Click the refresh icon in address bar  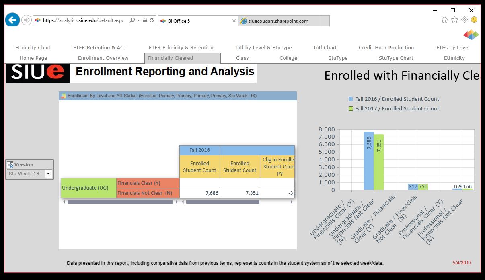(x=152, y=20)
